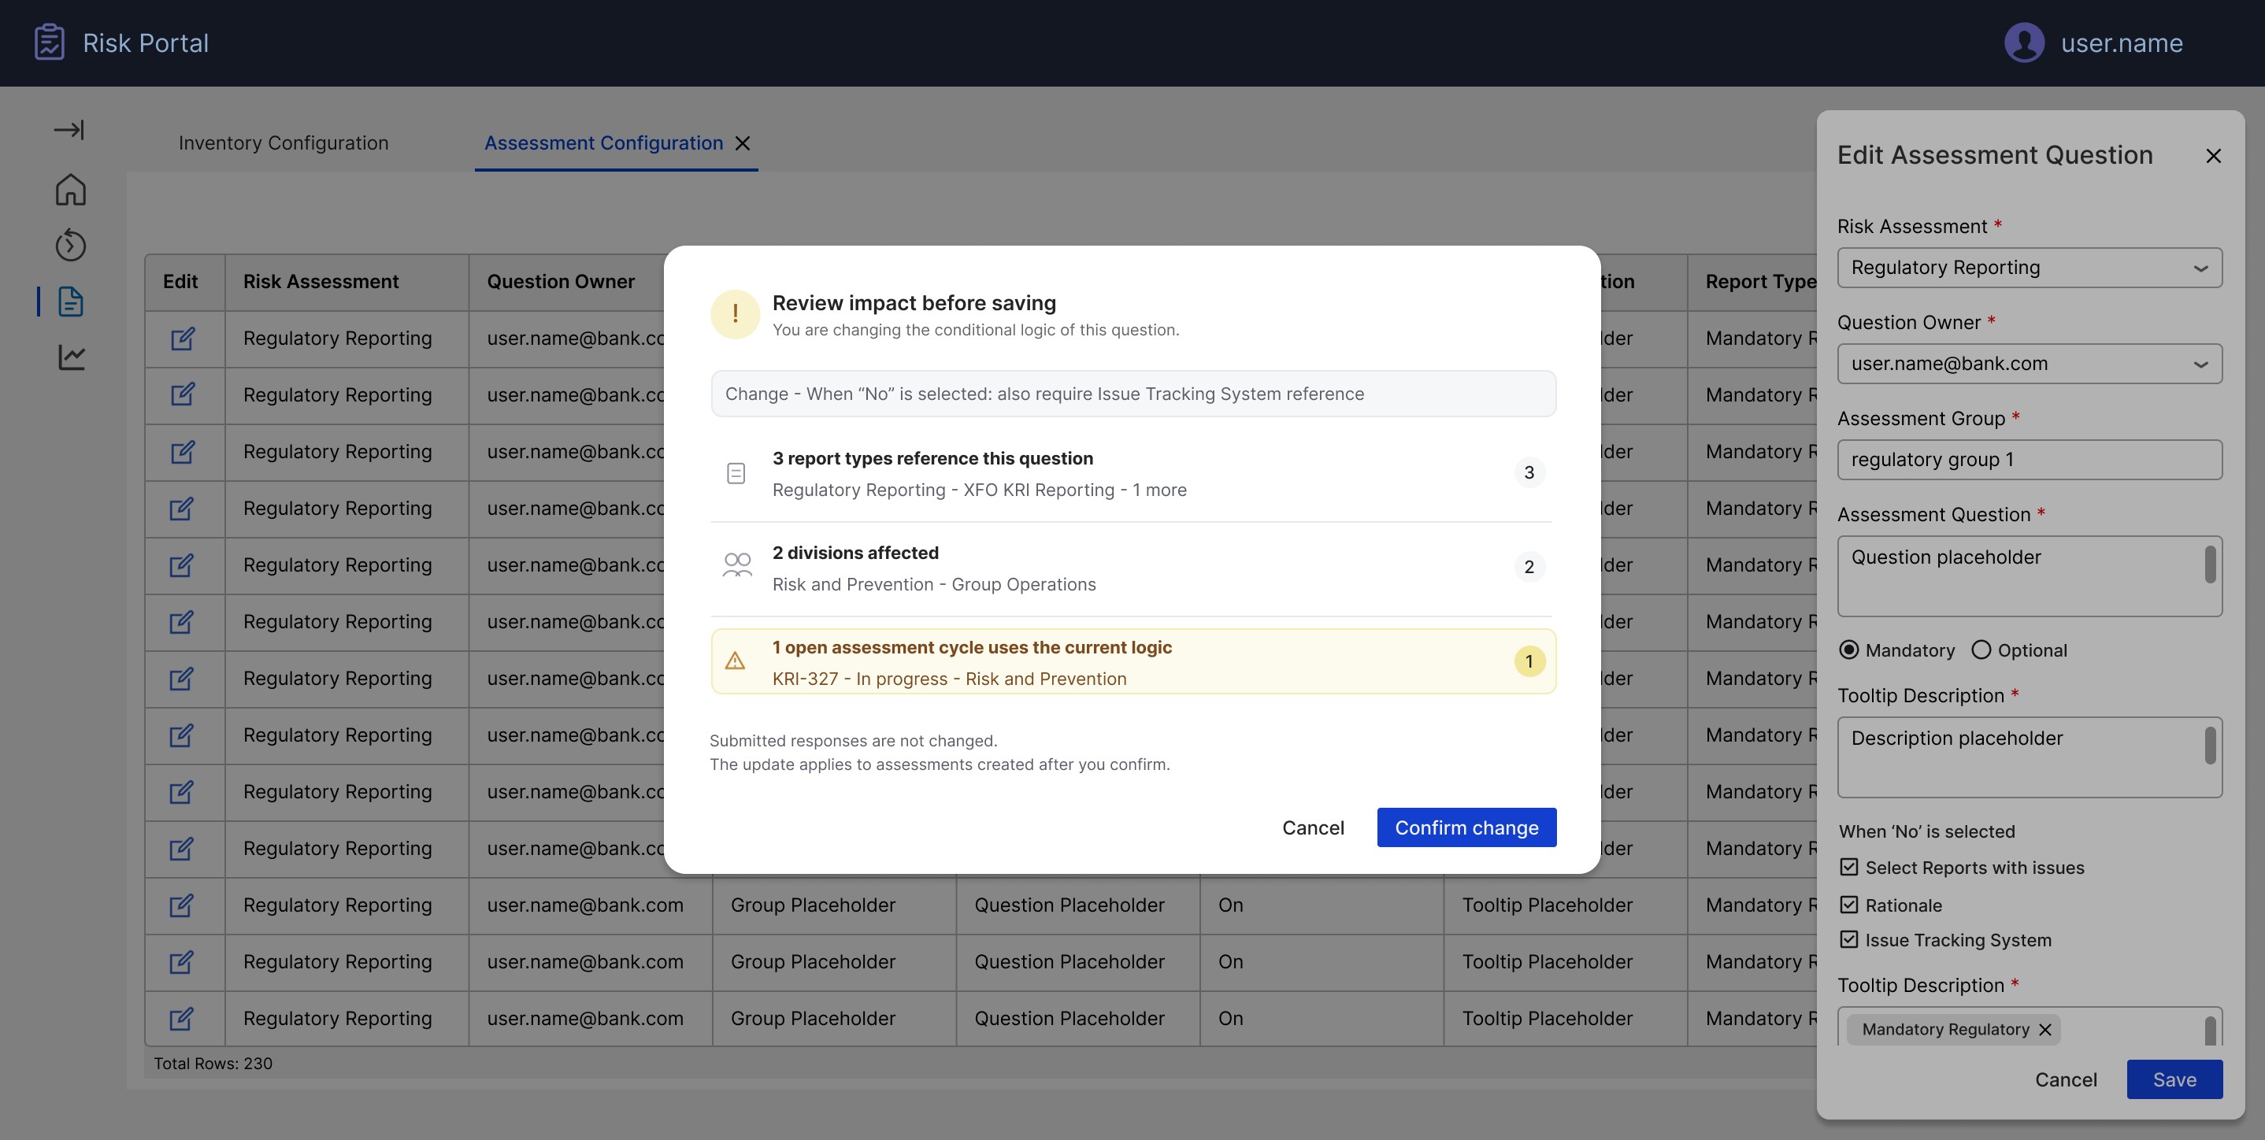Close the Assessment Configuration tab with X
This screenshot has height=1140, width=2265.
click(742, 143)
